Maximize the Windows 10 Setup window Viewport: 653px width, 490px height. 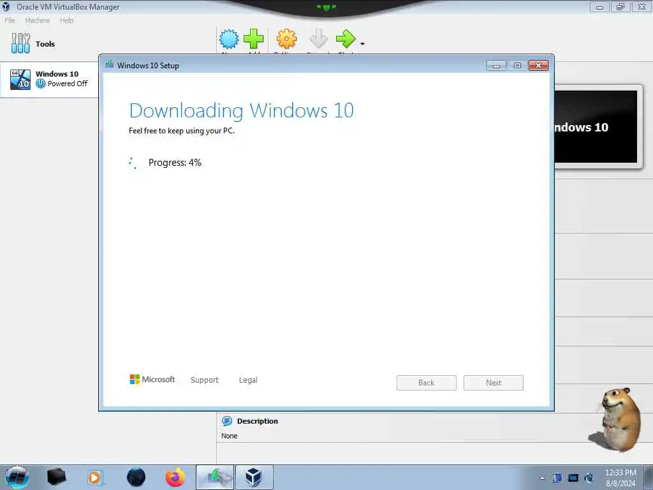[x=517, y=66]
